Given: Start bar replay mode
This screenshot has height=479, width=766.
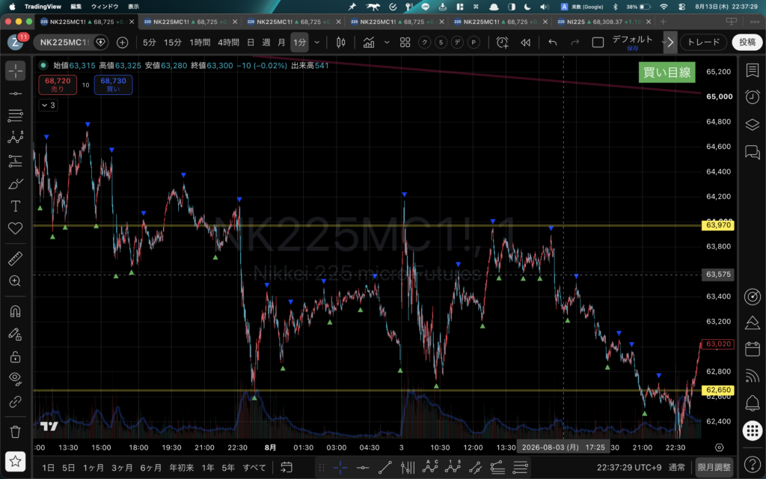Looking at the screenshot, I should (526, 43).
